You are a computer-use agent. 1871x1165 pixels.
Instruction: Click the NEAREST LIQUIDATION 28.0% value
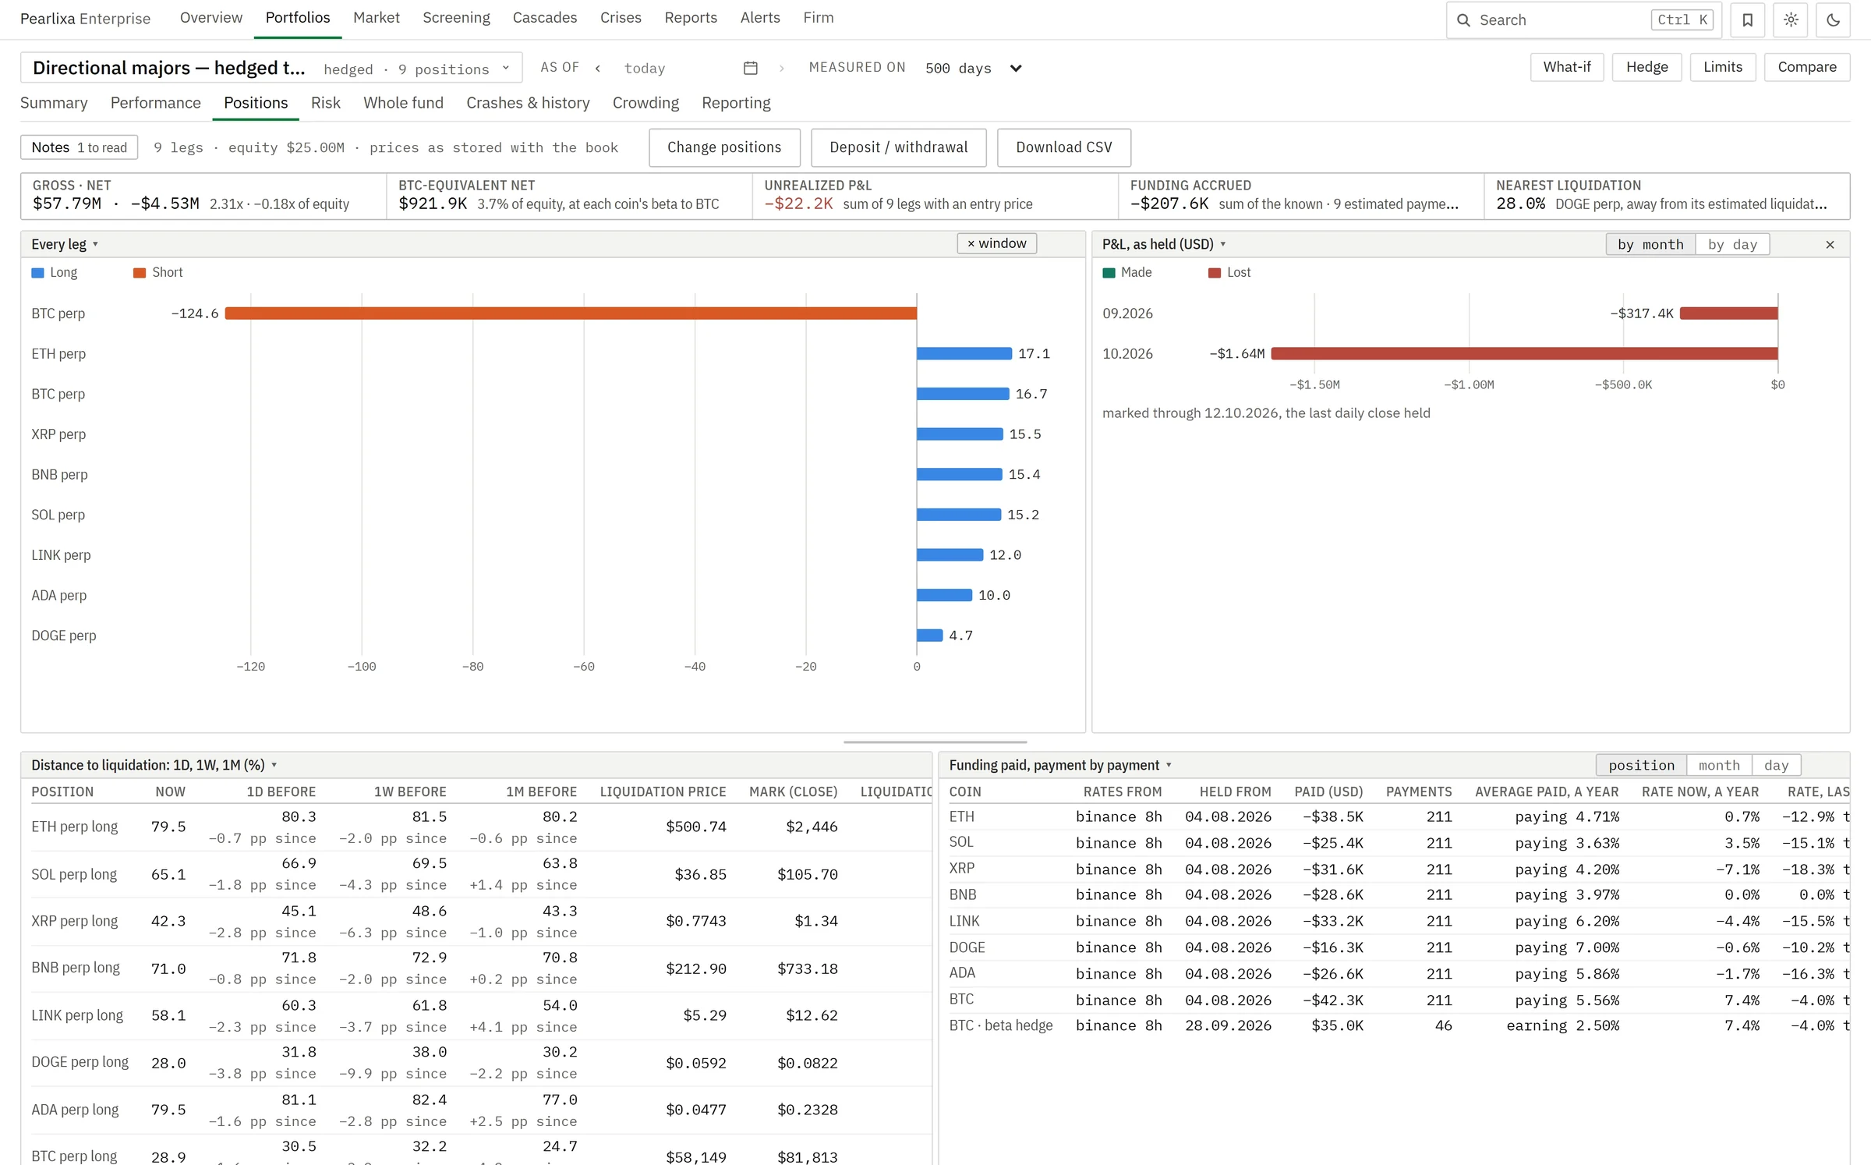(x=1520, y=204)
